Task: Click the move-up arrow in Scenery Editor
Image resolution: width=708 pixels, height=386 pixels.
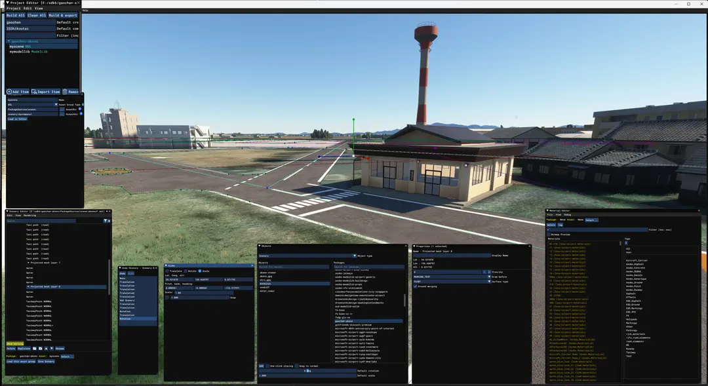Action: click(x=46, y=349)
